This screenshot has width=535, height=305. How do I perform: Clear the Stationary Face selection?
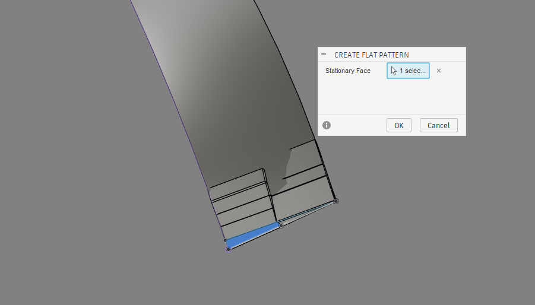439,71
